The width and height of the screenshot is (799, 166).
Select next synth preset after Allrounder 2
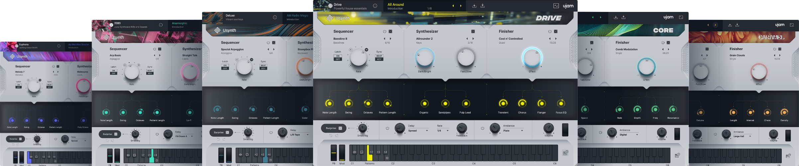pyautogui.click(x=473, y=39)
